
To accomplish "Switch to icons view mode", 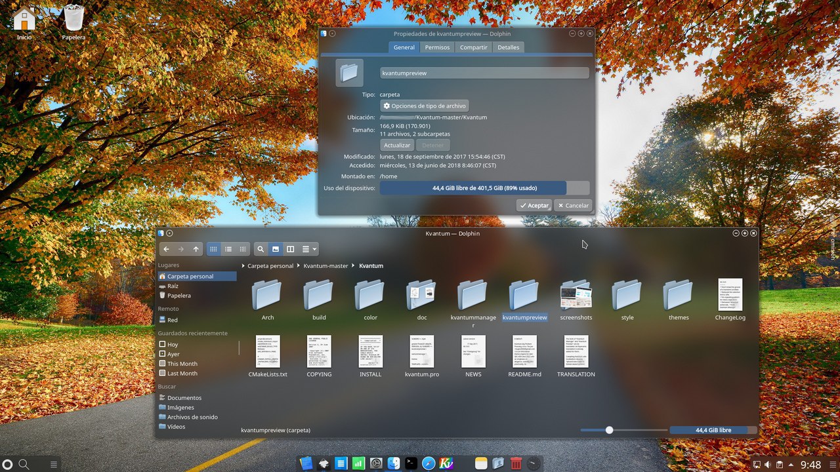I will [x=213, y=249].
